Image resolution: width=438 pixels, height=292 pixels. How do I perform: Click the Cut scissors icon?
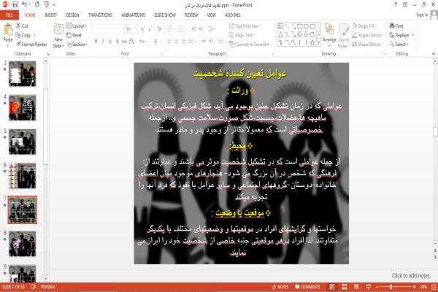[18, 26]
